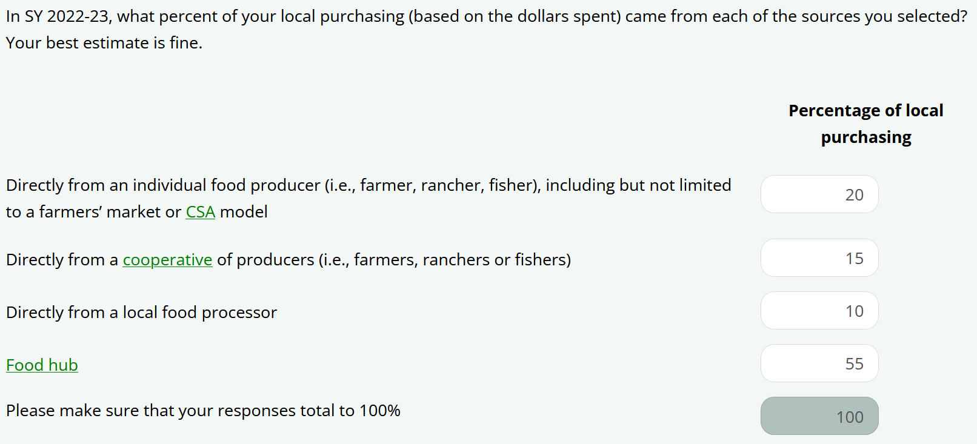
Task: Click the SY 2022-23 question text
Action: (242, 16)
